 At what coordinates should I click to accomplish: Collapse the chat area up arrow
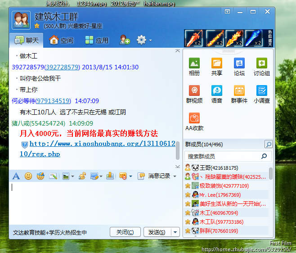pos(177,51)
